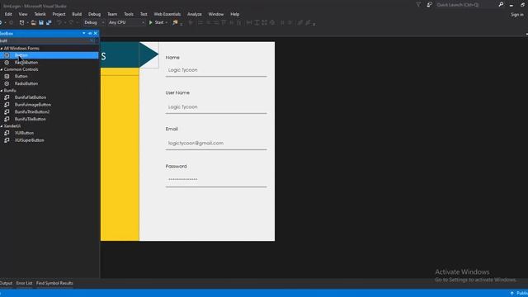Click the Toolbox search input field

45,40
